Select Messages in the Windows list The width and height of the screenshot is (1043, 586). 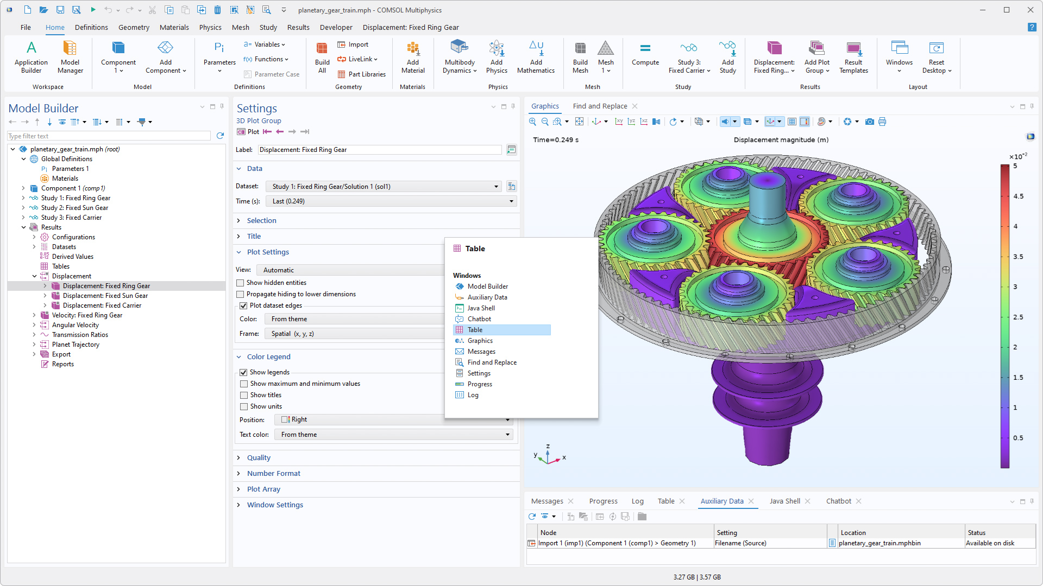pyautogui.click(x=481, y=352)
